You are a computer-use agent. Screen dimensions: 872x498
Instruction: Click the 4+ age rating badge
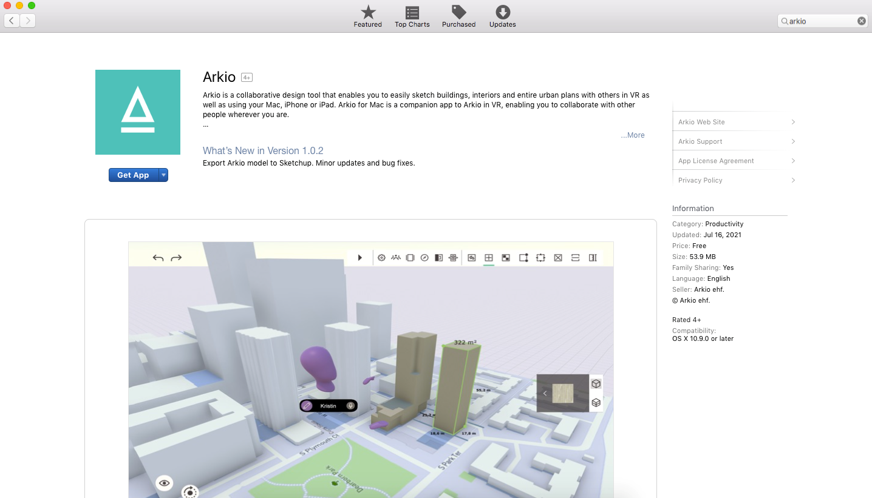[247, 77]
